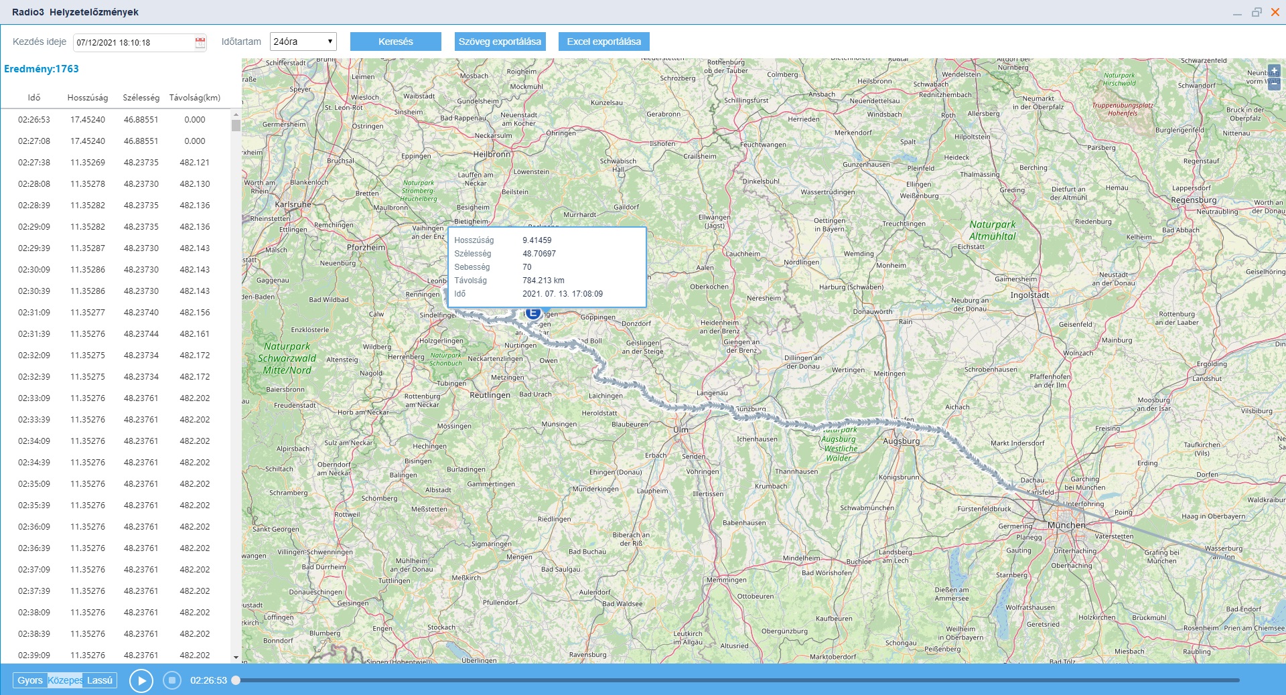Click the blue E endpoint marker on map
The image size is (1286, 695).
[x=533, y=313]
